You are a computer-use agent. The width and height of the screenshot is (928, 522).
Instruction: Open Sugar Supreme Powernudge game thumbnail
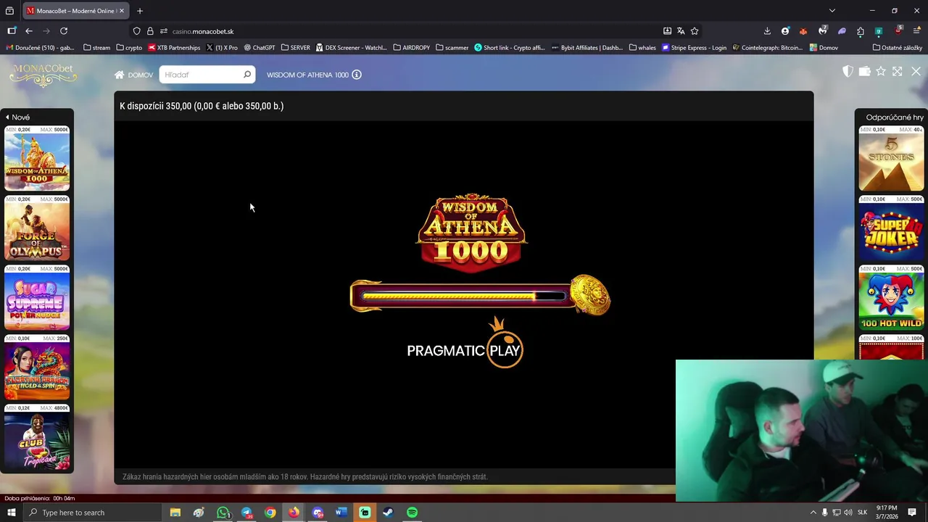tap(38, 298)
